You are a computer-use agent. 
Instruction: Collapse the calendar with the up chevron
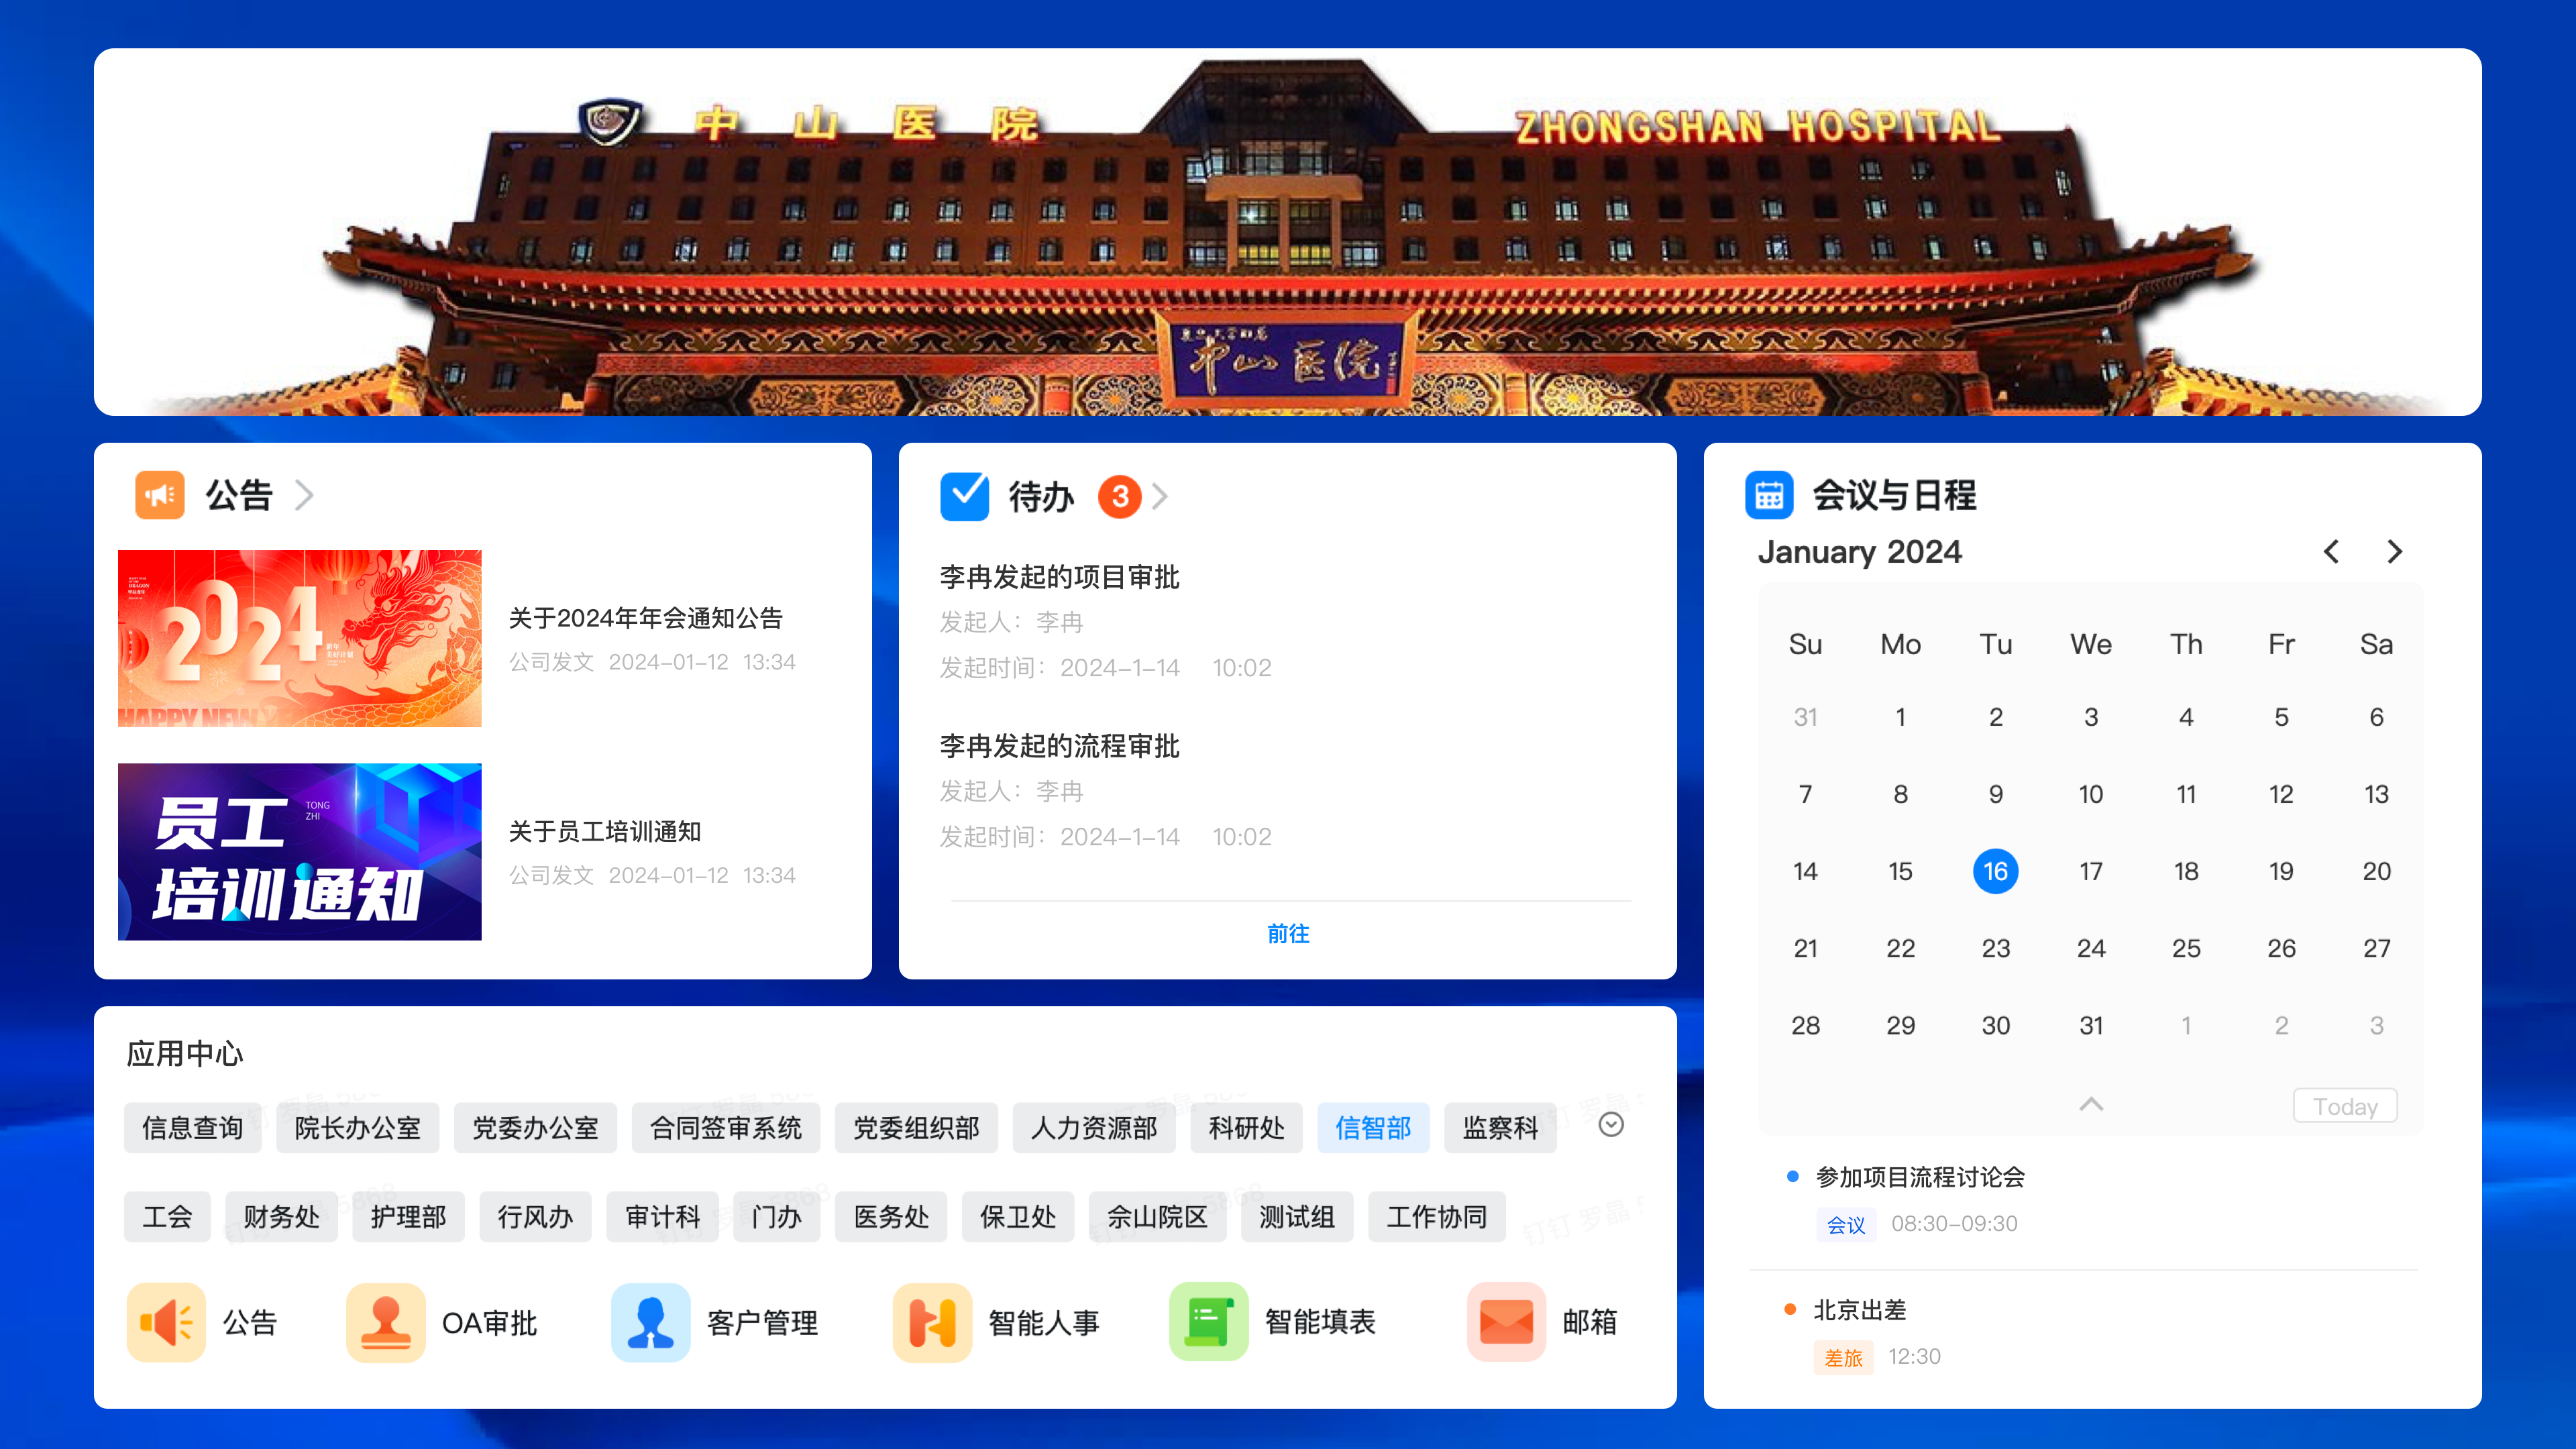tap(2091, 1104)
